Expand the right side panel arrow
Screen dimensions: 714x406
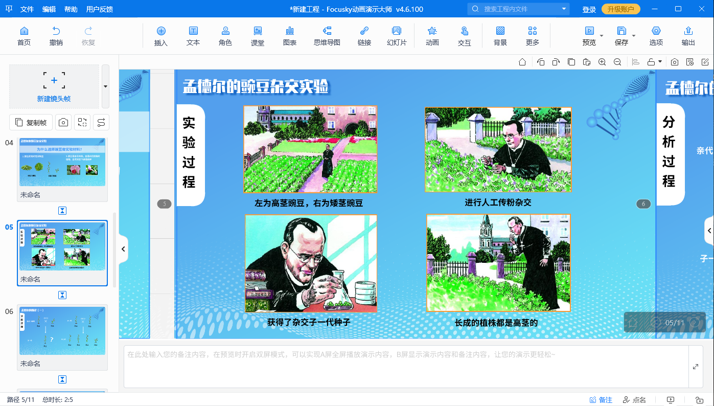click(x=709, y=231)
